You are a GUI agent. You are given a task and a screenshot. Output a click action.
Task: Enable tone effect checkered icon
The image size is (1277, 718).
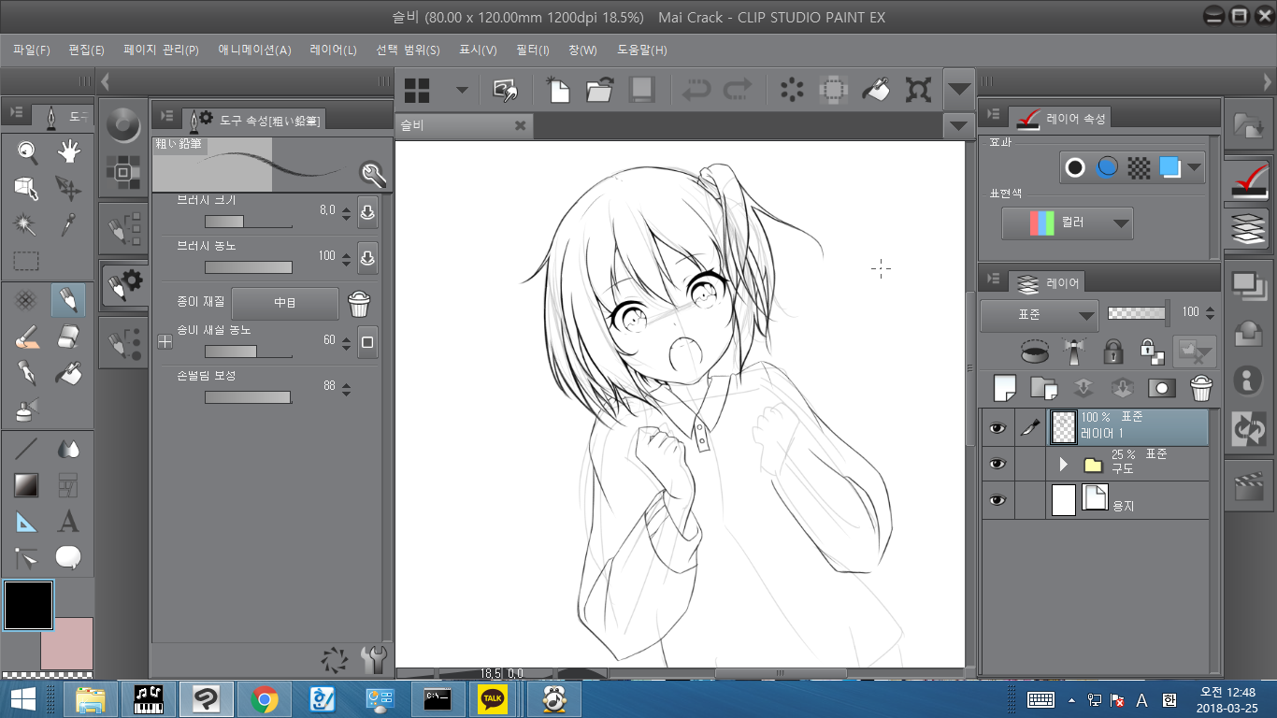pyautogui.click(x=1138, y=167)
